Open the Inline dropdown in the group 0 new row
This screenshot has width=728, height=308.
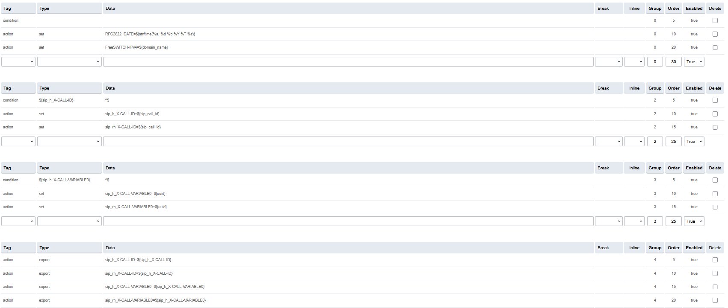coord(634,61)
